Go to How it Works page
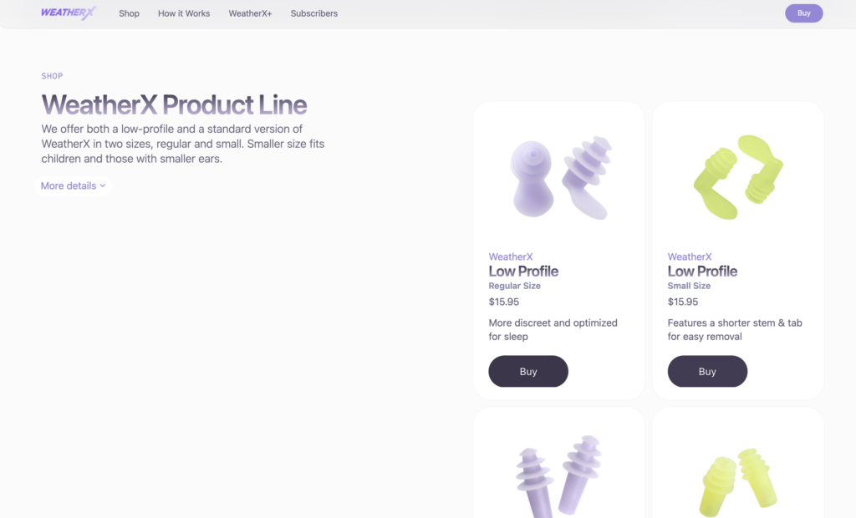This screenshot has width=856, height=518. pos(184,13)
